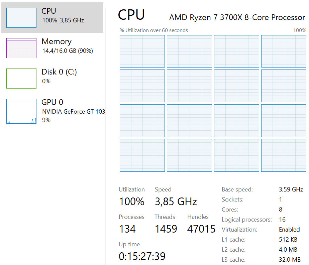Viewport: 309px width, 265px height.
Task: Click the 3,85 GHz Speed value
Action: 176,202
